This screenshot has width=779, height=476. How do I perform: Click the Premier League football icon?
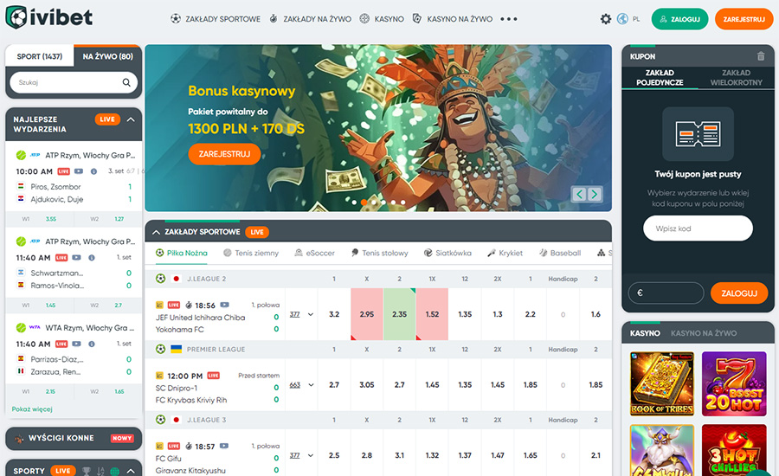point(160,350)
